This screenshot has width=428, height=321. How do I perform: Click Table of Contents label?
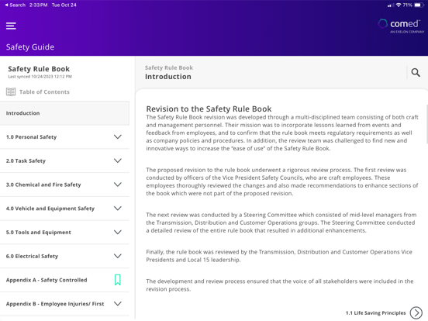[44, 92]
